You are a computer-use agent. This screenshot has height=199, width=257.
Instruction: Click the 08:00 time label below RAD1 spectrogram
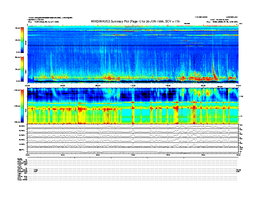pos(98,86)
